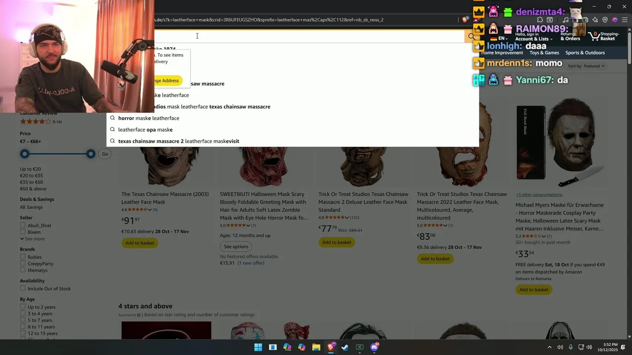Expand rating chevron on the 4.6-star mask
Screen dimensions: 632x355
150,210
